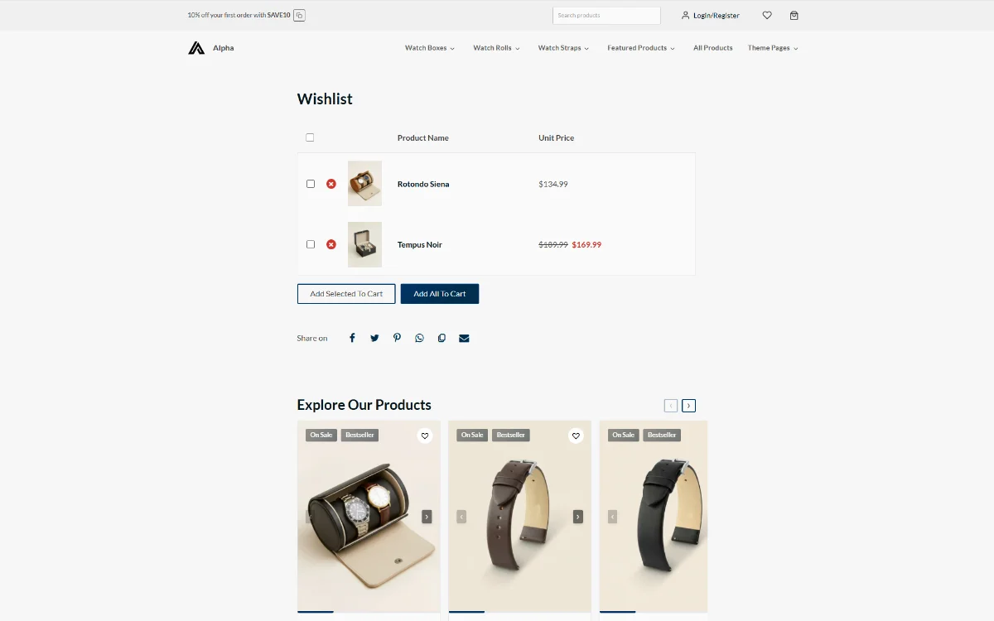The image size is (994, 621).
Task: Tick the Rotondo Siena checkbox
Action: pyautogui.click(x=311, y=184)
